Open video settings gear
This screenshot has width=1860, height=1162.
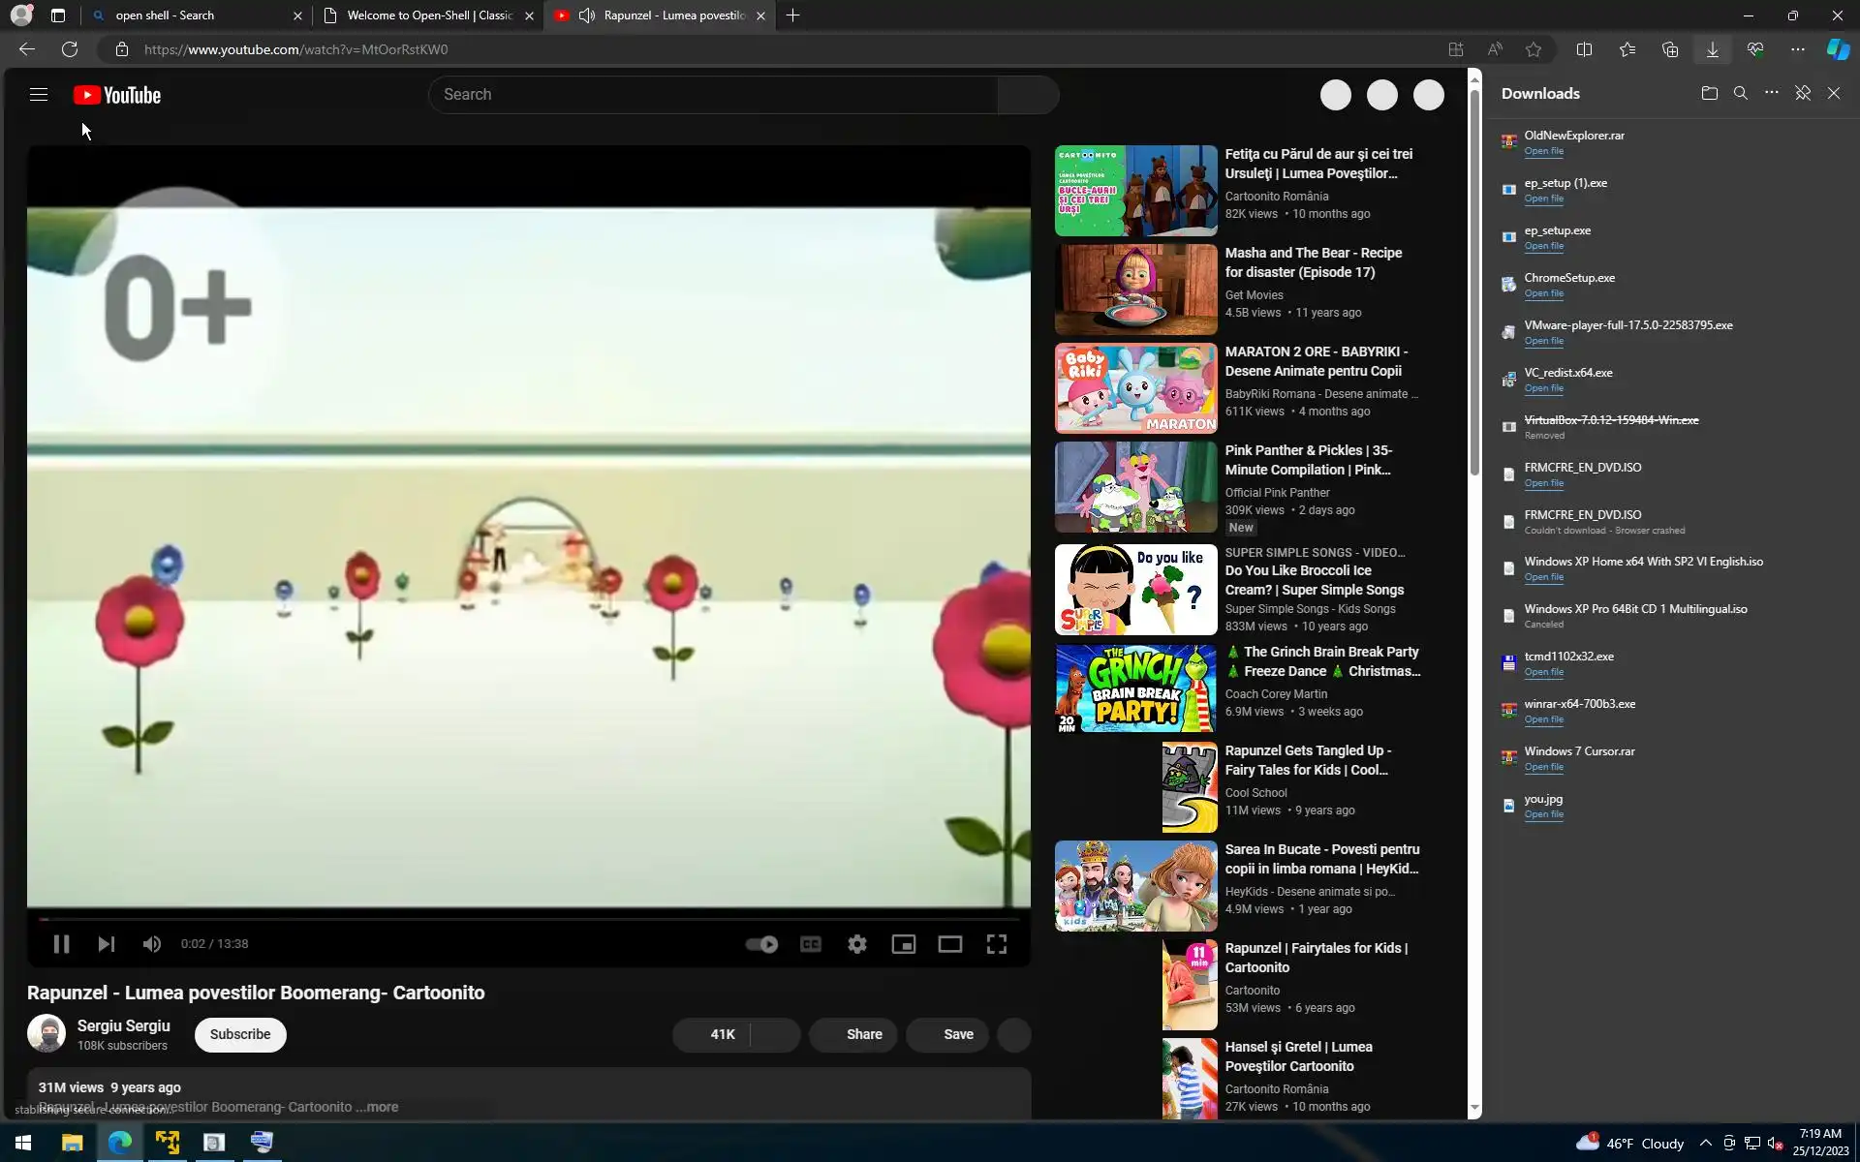pyautogui.click(x=857, y=944)
